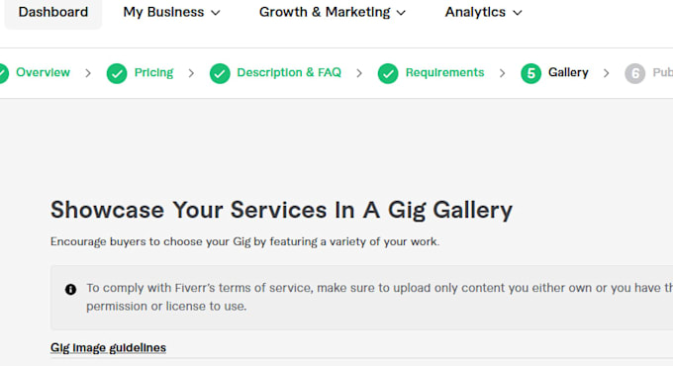
Task: Switch to the Gallery step
Action: [568, 72]
